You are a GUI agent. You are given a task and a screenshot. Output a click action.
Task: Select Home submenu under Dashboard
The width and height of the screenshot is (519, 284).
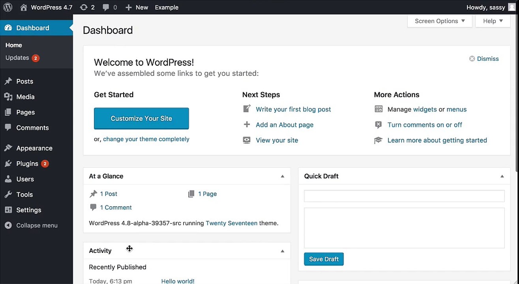pos(14,45)
